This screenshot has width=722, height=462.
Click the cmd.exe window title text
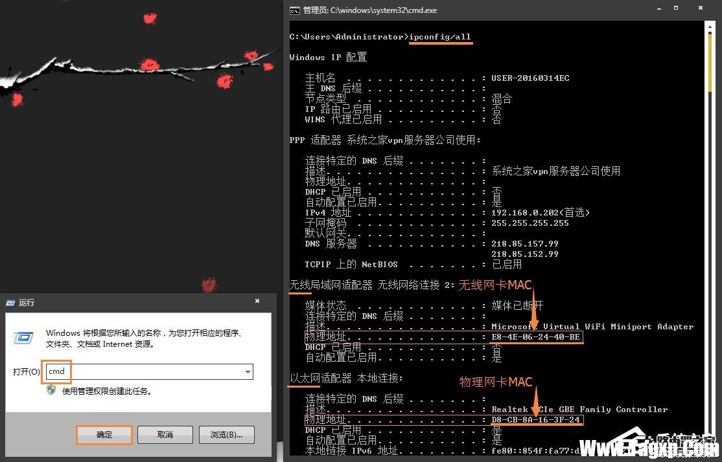coord(370,10)
